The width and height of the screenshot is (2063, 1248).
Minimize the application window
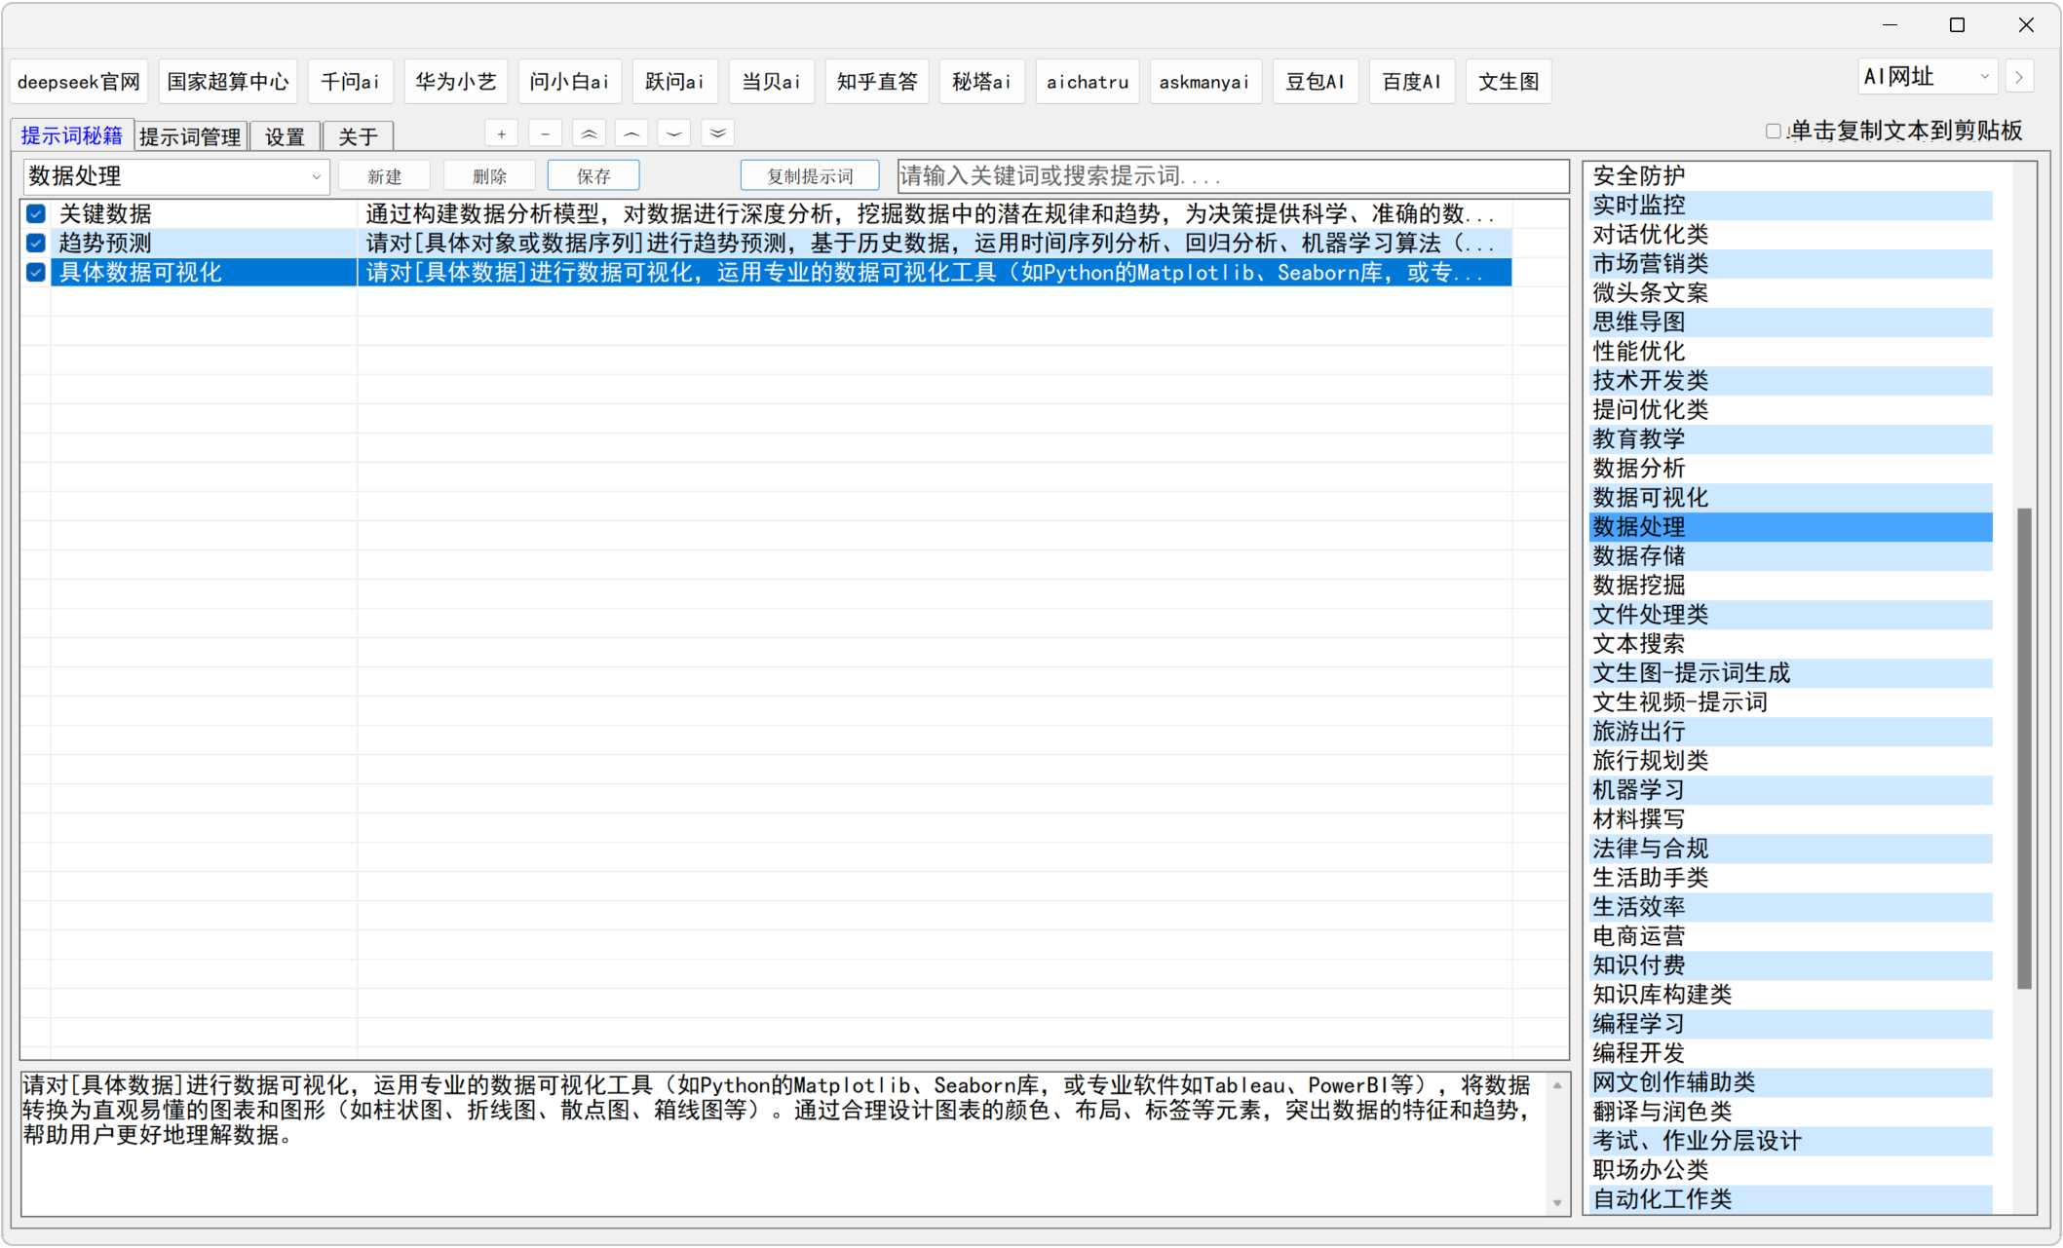click(1890, 25)
